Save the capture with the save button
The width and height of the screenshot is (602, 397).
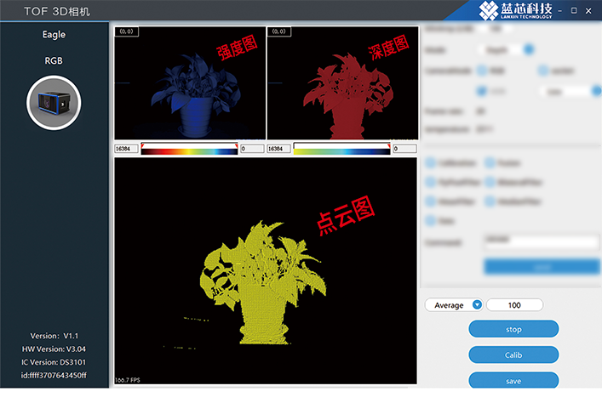point(513,380)
